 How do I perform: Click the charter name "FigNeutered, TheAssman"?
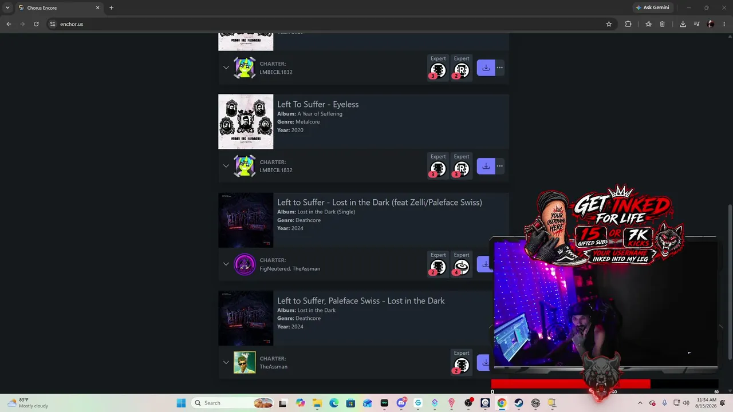(x=290, y=268)
